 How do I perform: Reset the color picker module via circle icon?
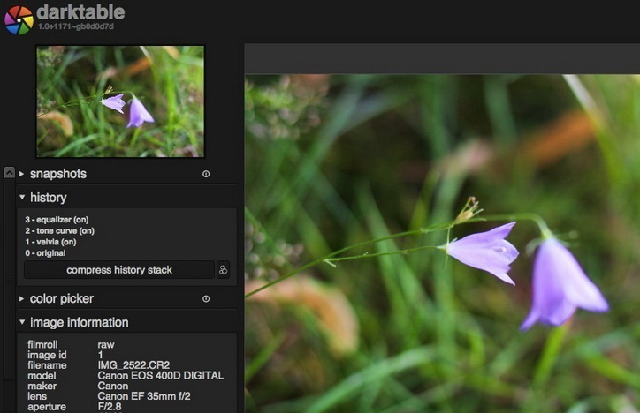pyautogui.click(x=206, y=299)
